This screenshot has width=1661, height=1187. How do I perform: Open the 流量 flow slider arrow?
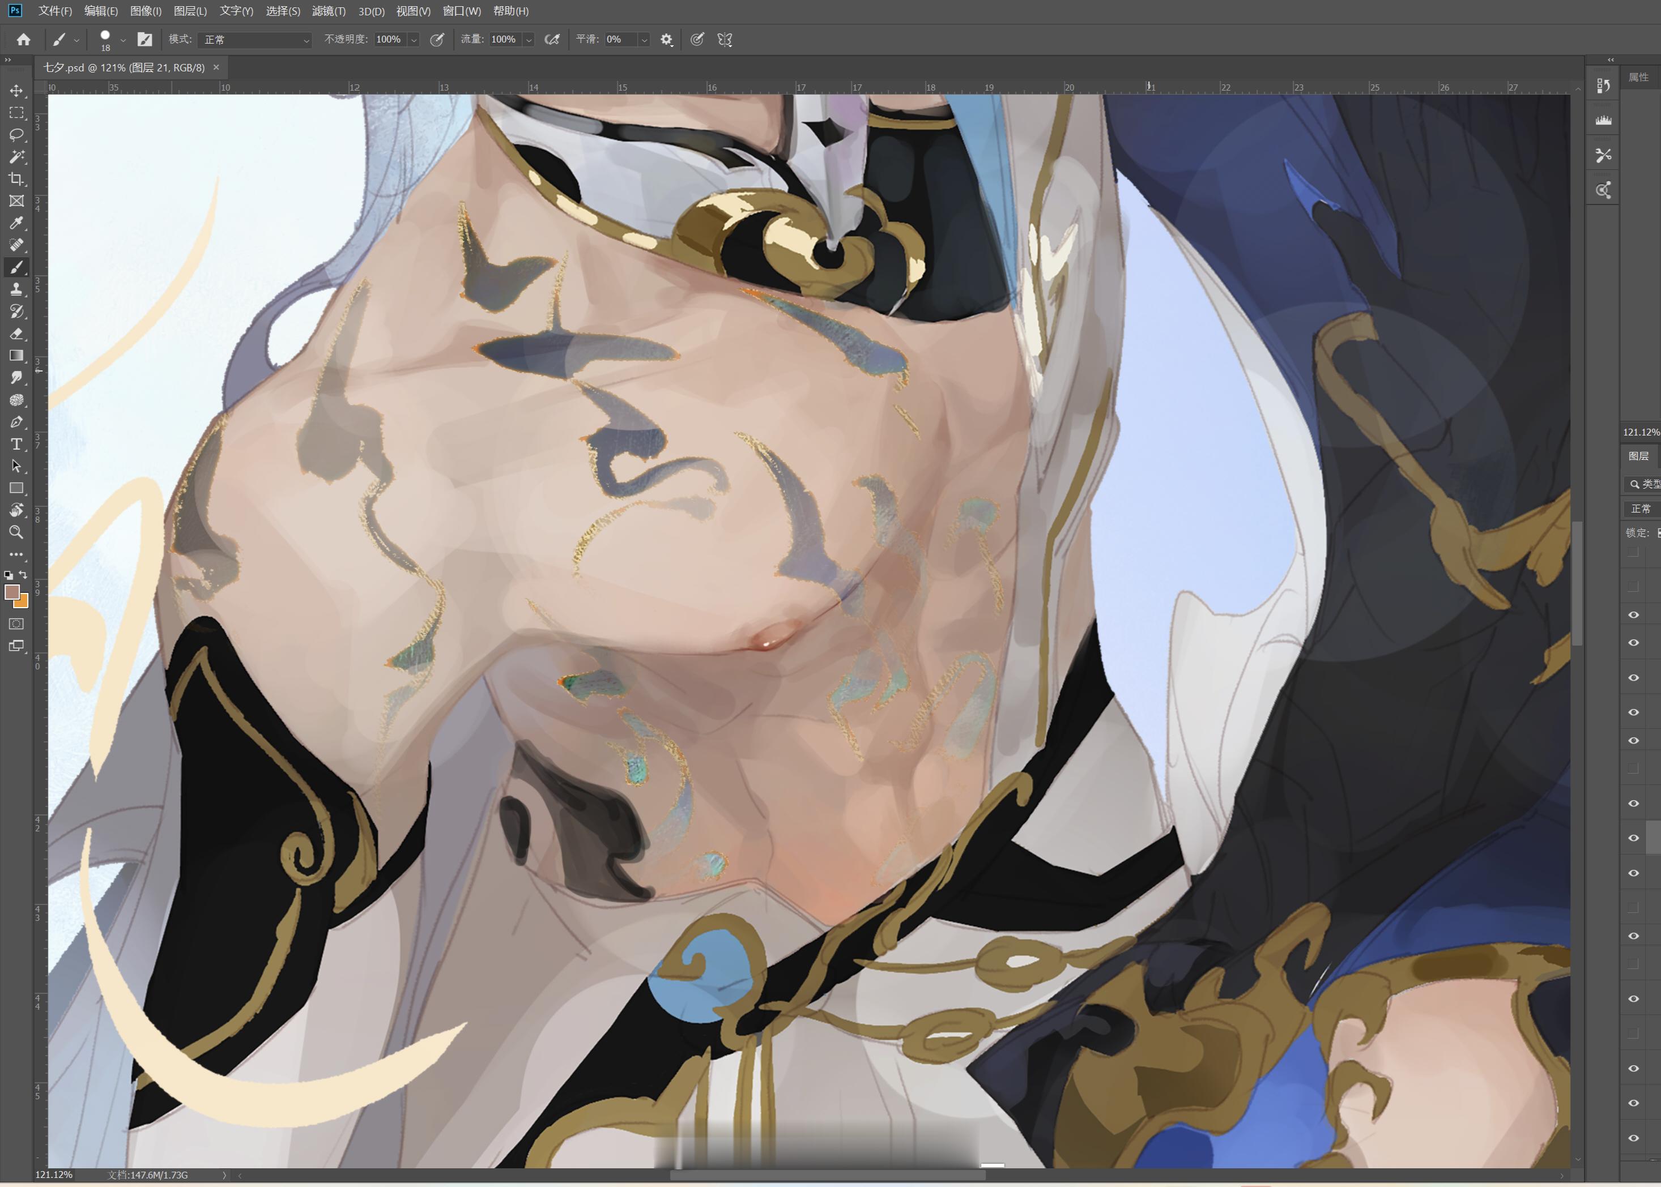click(x=529, y=40)
